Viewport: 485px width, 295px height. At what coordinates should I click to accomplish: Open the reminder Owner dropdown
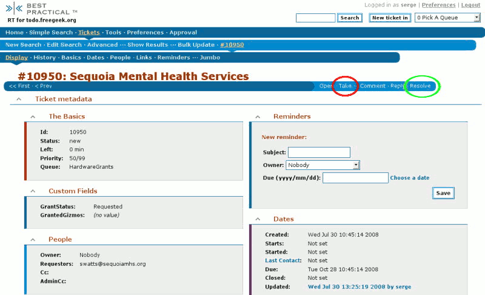[x=323, y=165]
